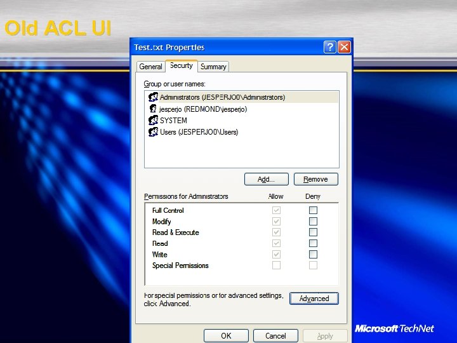Click the Special Permissions label
Image resolution: width=457 pixels, height=343 pixels.
click(x=180, y=266)
